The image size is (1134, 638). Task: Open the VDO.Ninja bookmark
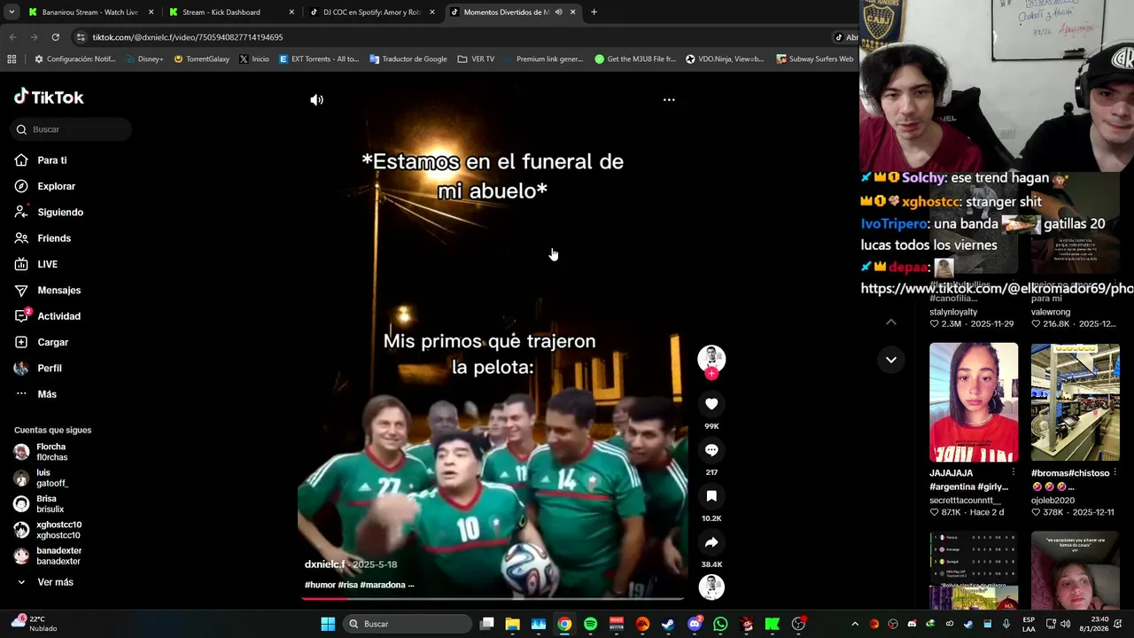(x=725, y=59)
